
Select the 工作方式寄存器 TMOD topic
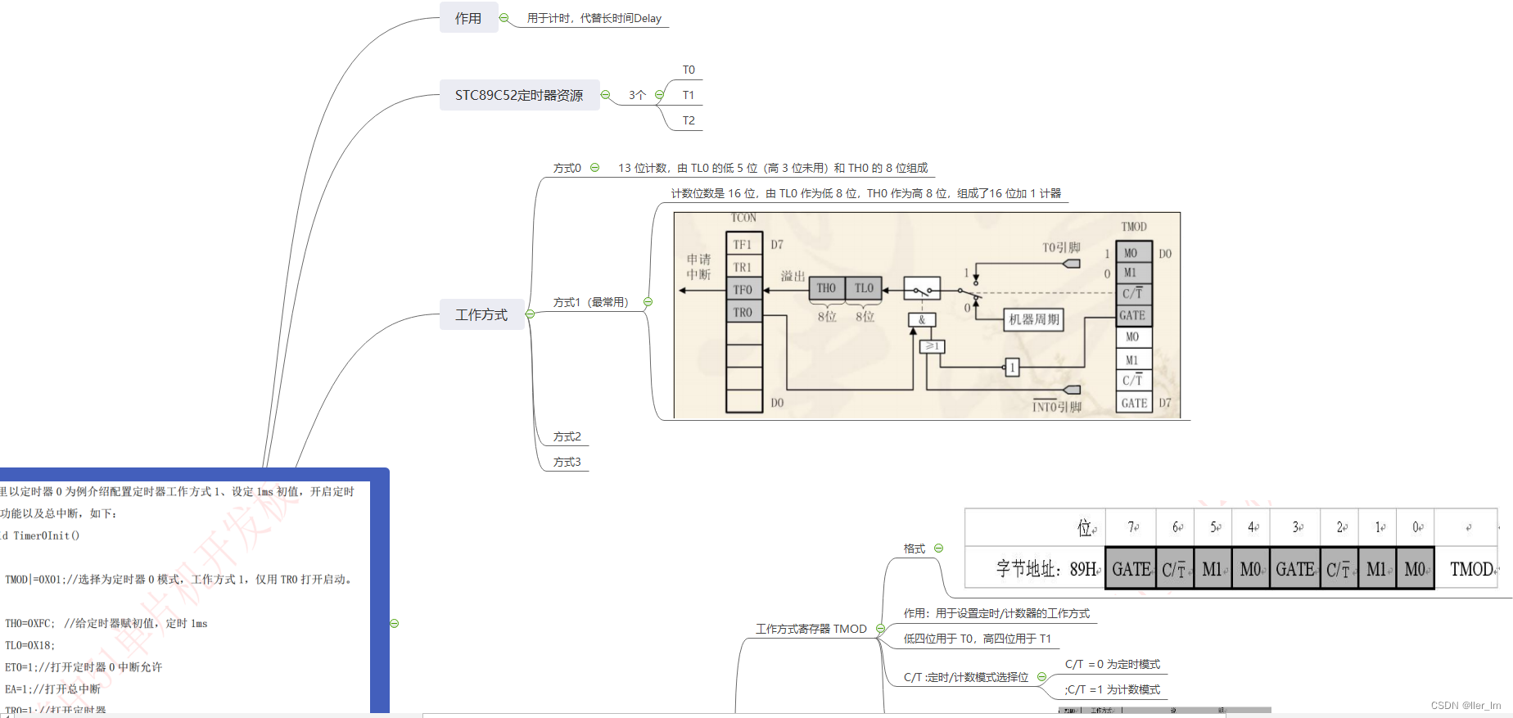[x=811, y=629]
